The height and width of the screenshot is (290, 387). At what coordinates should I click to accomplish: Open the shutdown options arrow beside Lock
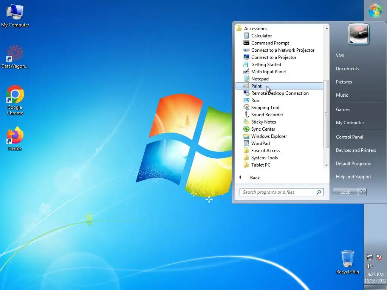click(x=362, y=192)
